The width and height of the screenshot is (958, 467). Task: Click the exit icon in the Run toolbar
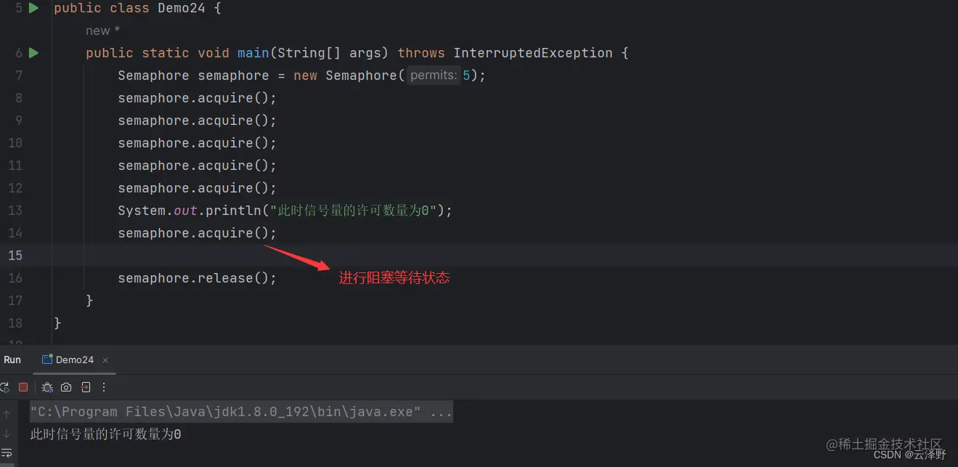point(86,387)
